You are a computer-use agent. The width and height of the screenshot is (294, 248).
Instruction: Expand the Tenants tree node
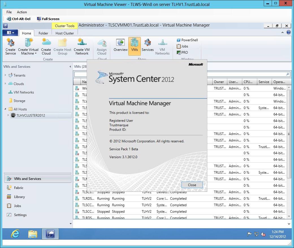pyautogui.click(x=5, y=75)
